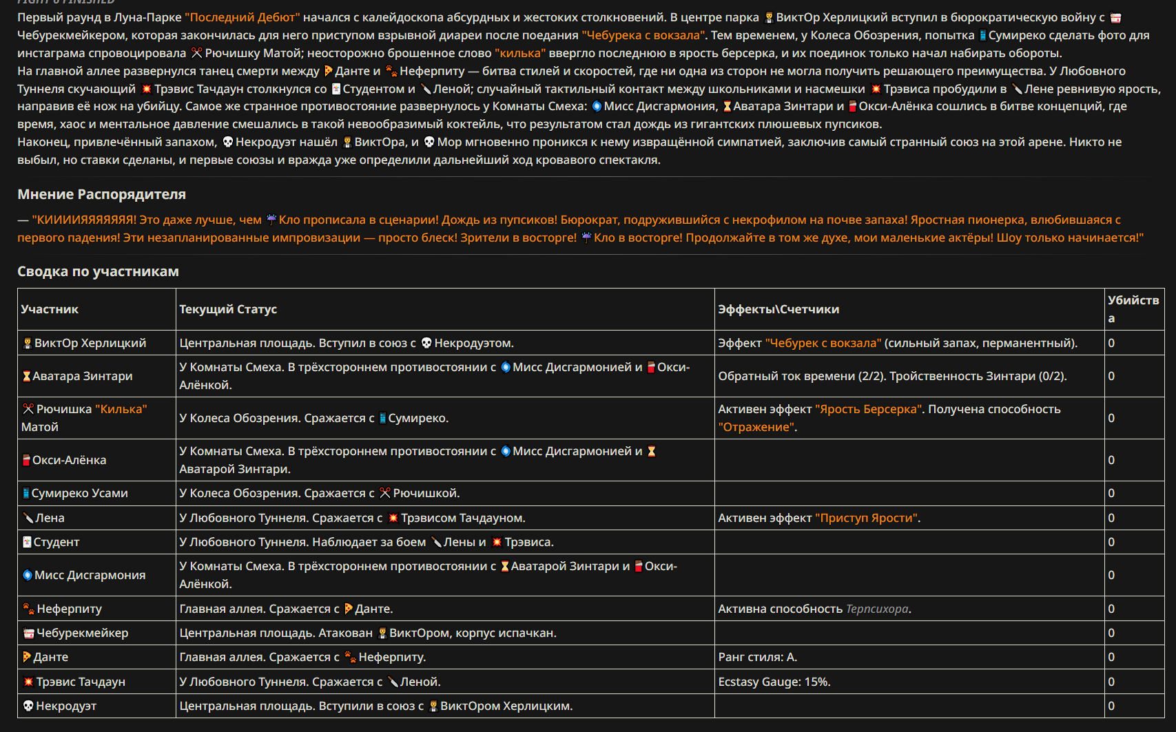Click the paw icon in Данте's status cell

(x=351, y=657)
